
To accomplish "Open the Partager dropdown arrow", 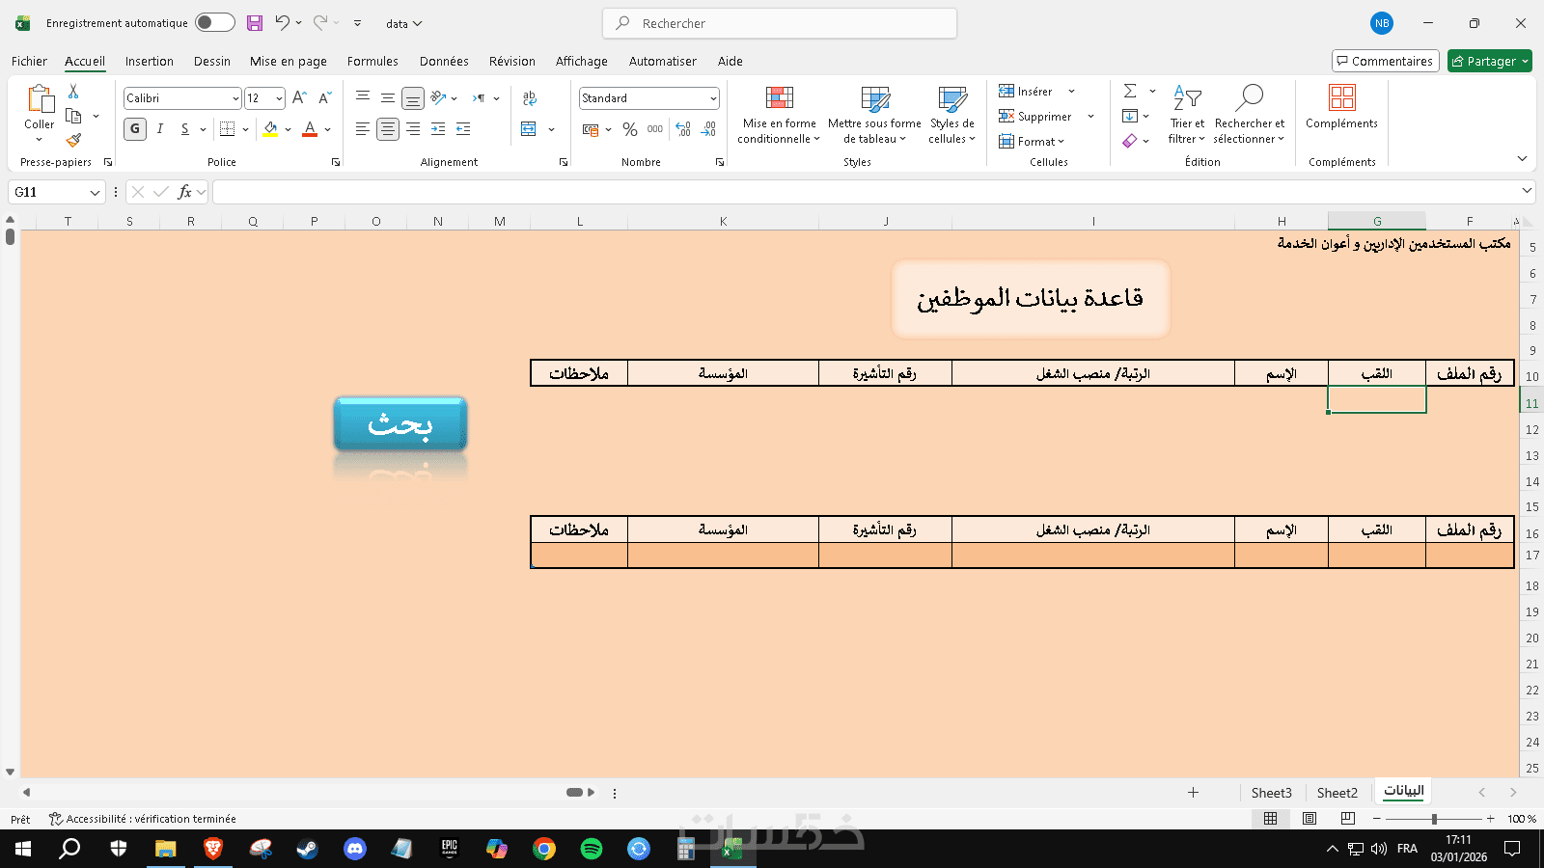I will point(1526,62).
